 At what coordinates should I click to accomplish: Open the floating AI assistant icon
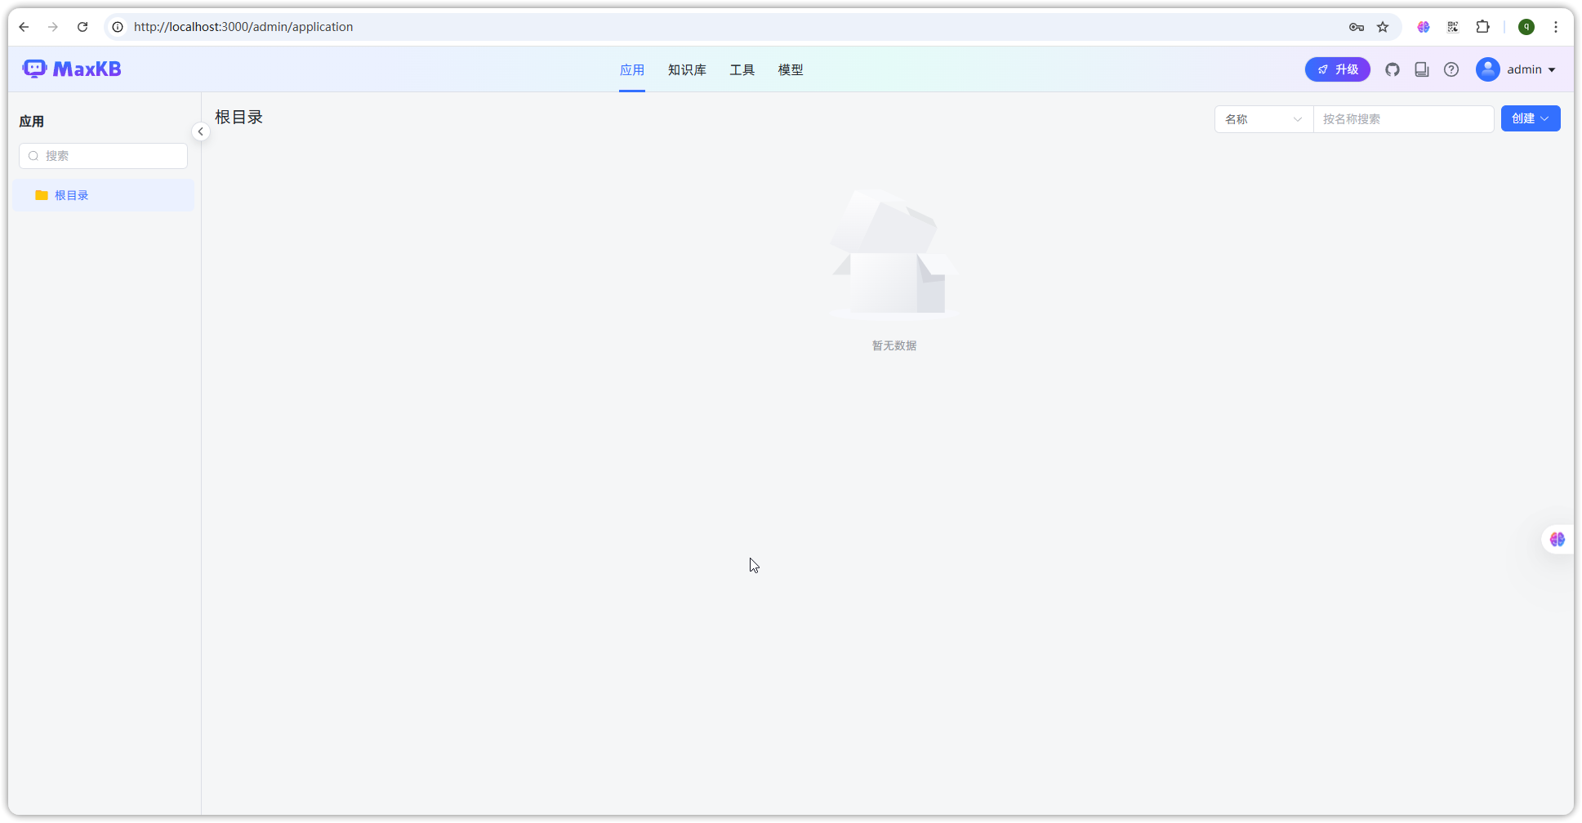[x=1557, y=539]
